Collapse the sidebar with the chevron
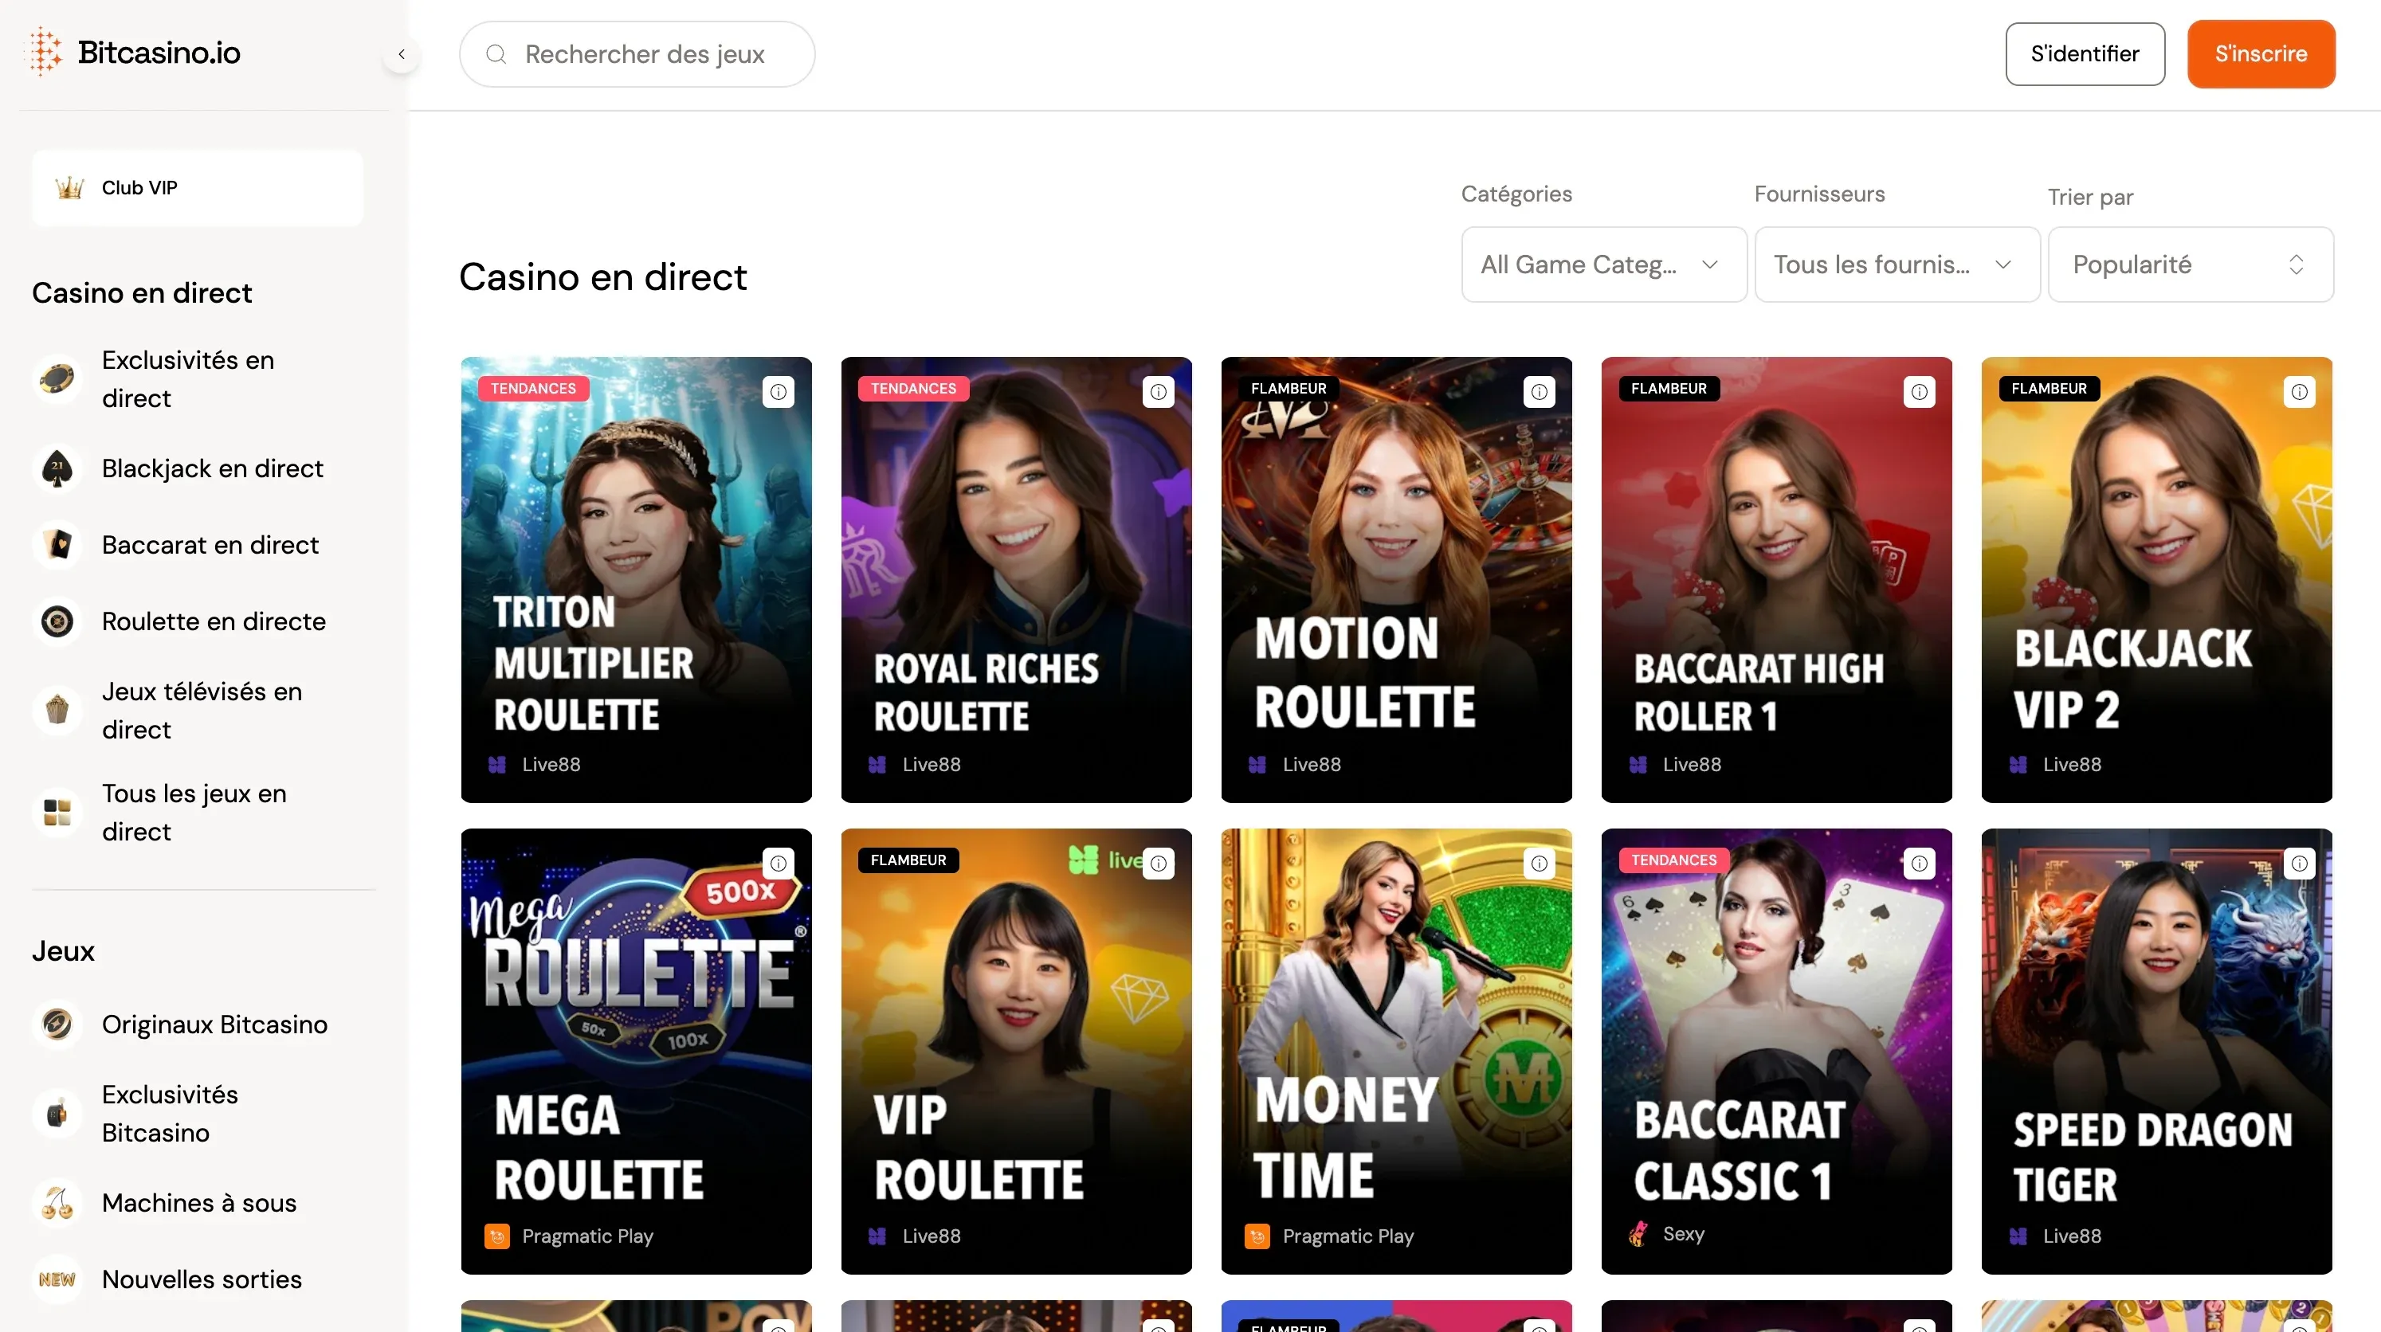Viewport: 2381px width, 1332px height. (401, 53)
